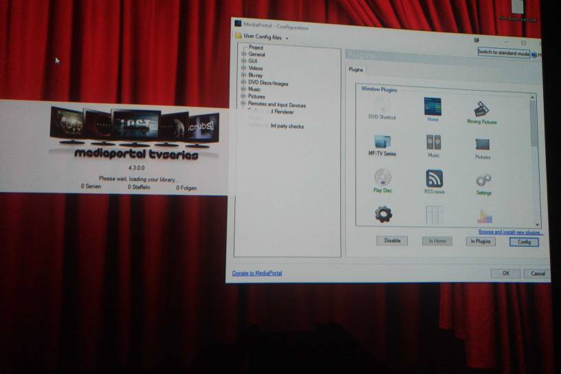The image size is (561, 374).
Task: Click the Disable button
Action: (392, 241)
